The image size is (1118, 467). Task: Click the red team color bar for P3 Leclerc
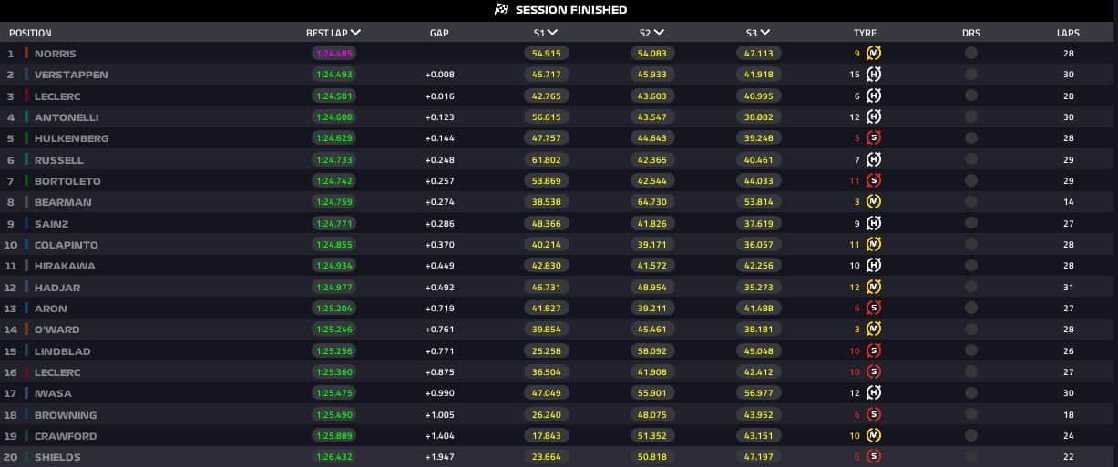[26, 96]
